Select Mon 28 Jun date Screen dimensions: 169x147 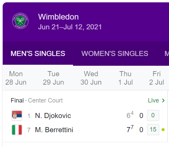point(16,78)
